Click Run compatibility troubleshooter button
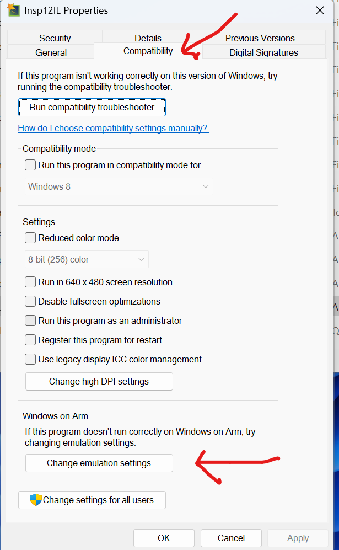This screenshot has height=550, width=339. click(x=92, y=107)
